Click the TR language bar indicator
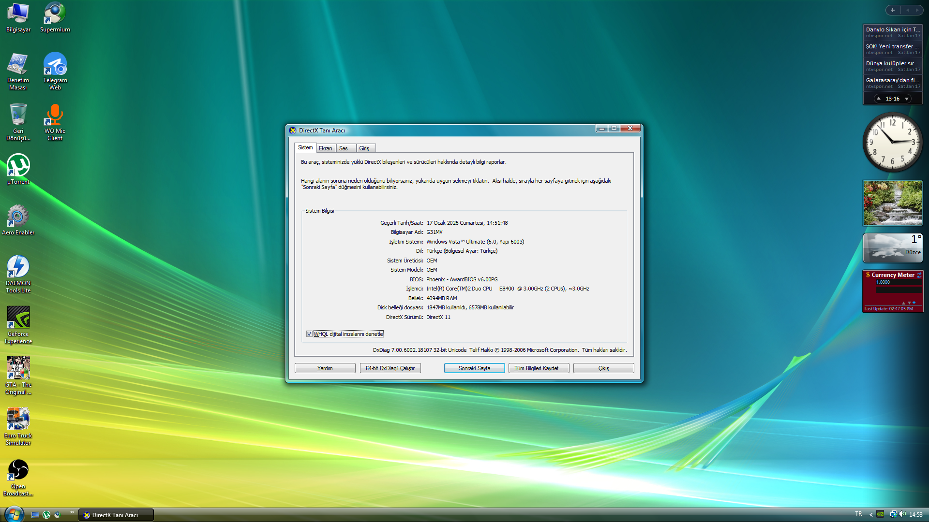This screenshot has width=929, height=522. (858, 514)
